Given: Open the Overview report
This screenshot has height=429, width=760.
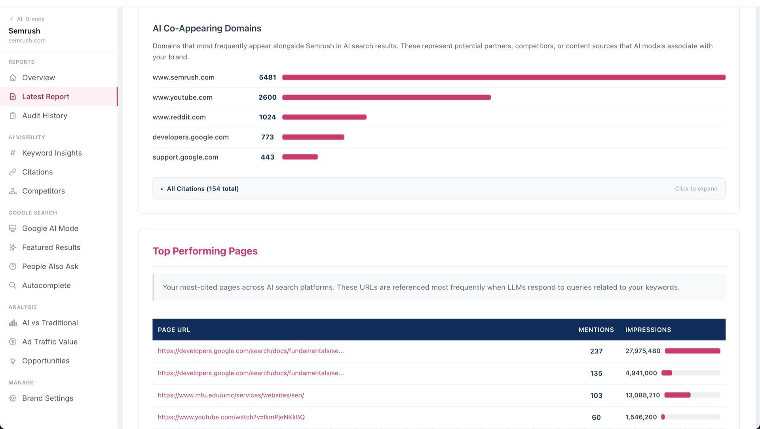Looking at the screenshot, I should click(x=59, y=78).
